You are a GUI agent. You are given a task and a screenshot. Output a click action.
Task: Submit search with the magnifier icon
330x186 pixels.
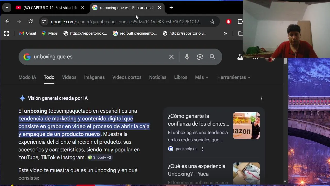tap(212, 57)
